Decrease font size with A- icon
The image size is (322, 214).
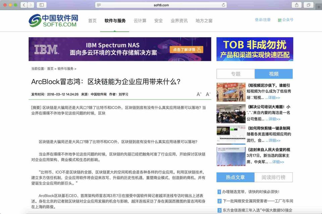(208, 94)
